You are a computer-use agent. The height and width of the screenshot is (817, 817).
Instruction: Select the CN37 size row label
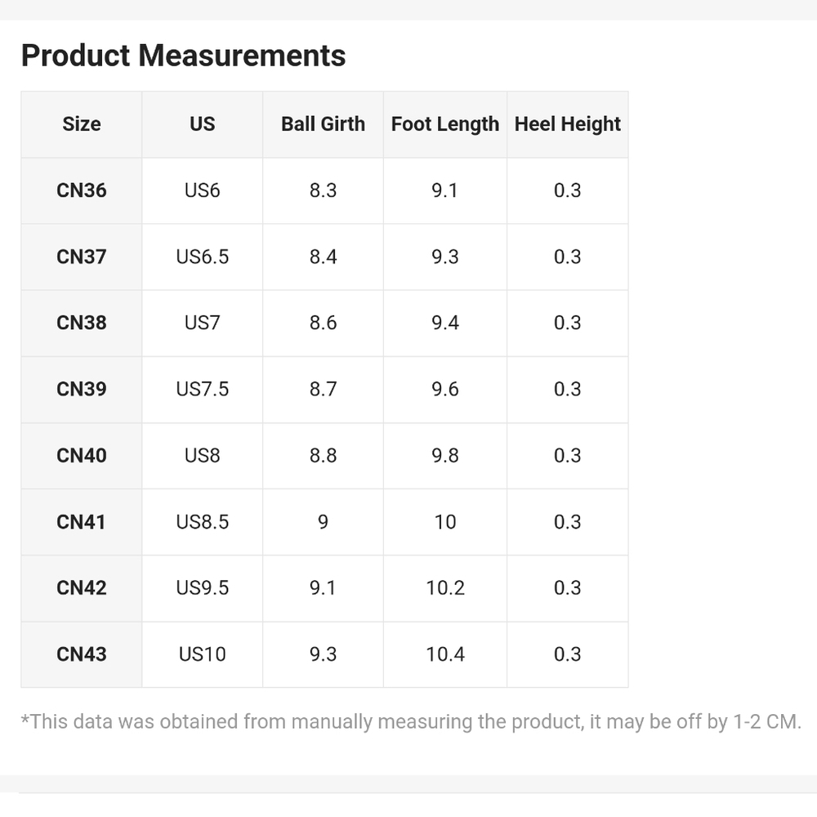pos(81,257)
